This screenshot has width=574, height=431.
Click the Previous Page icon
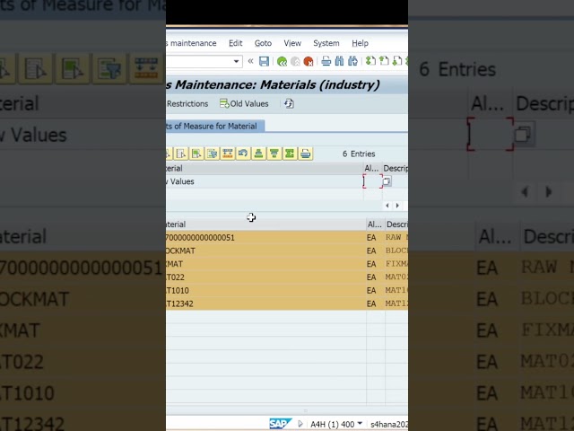pyautogui.click(x=384, y=61)
